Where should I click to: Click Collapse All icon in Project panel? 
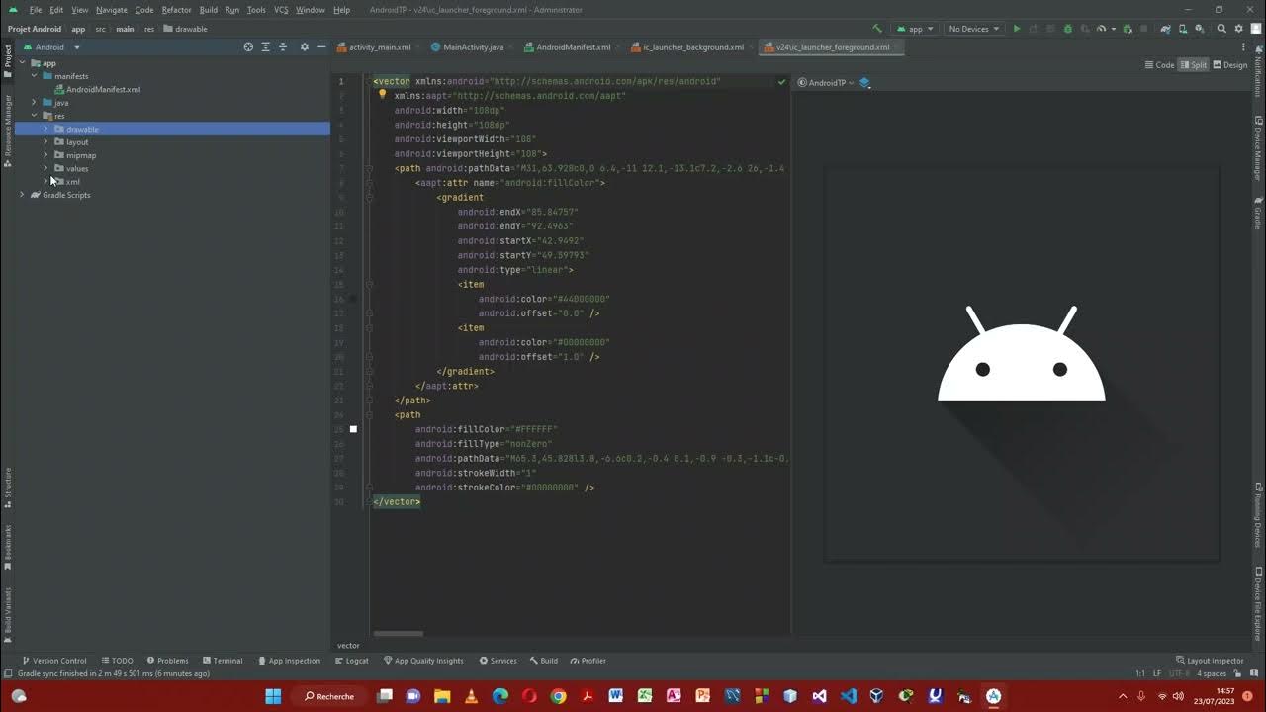(283, 46)
